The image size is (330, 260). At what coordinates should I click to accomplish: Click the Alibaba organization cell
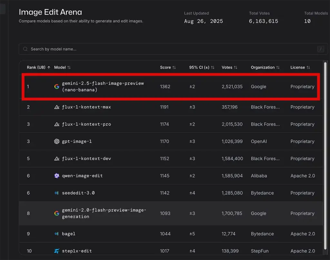click(x=259, y=176)
